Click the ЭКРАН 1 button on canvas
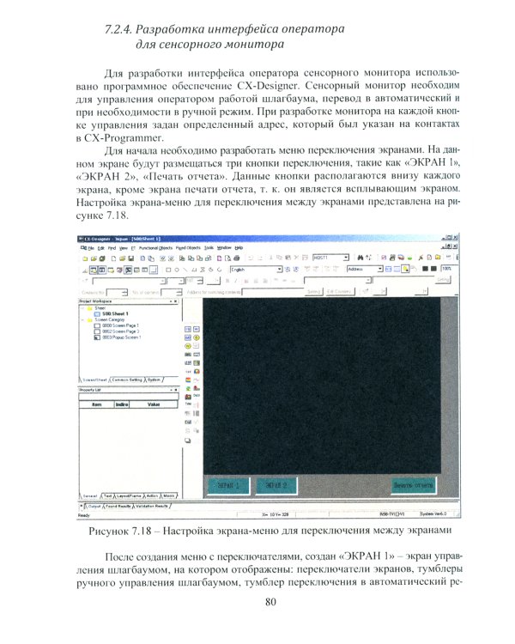This screenshot has width=515, height=644. (x=228, y=485)
